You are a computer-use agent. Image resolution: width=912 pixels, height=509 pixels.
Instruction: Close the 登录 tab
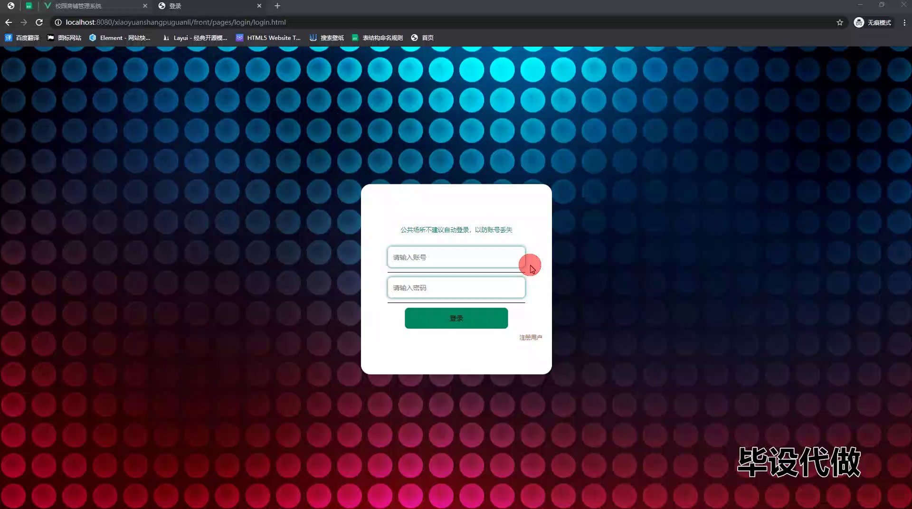pyautogui.click(x=259, y=6)
